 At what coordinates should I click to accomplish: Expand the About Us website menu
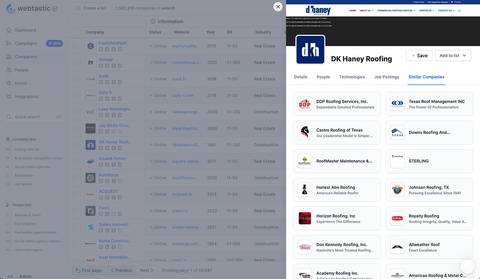tap(366, 11)
